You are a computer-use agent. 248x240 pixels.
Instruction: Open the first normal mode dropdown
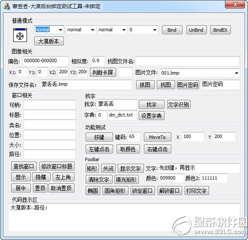(49, 30)
